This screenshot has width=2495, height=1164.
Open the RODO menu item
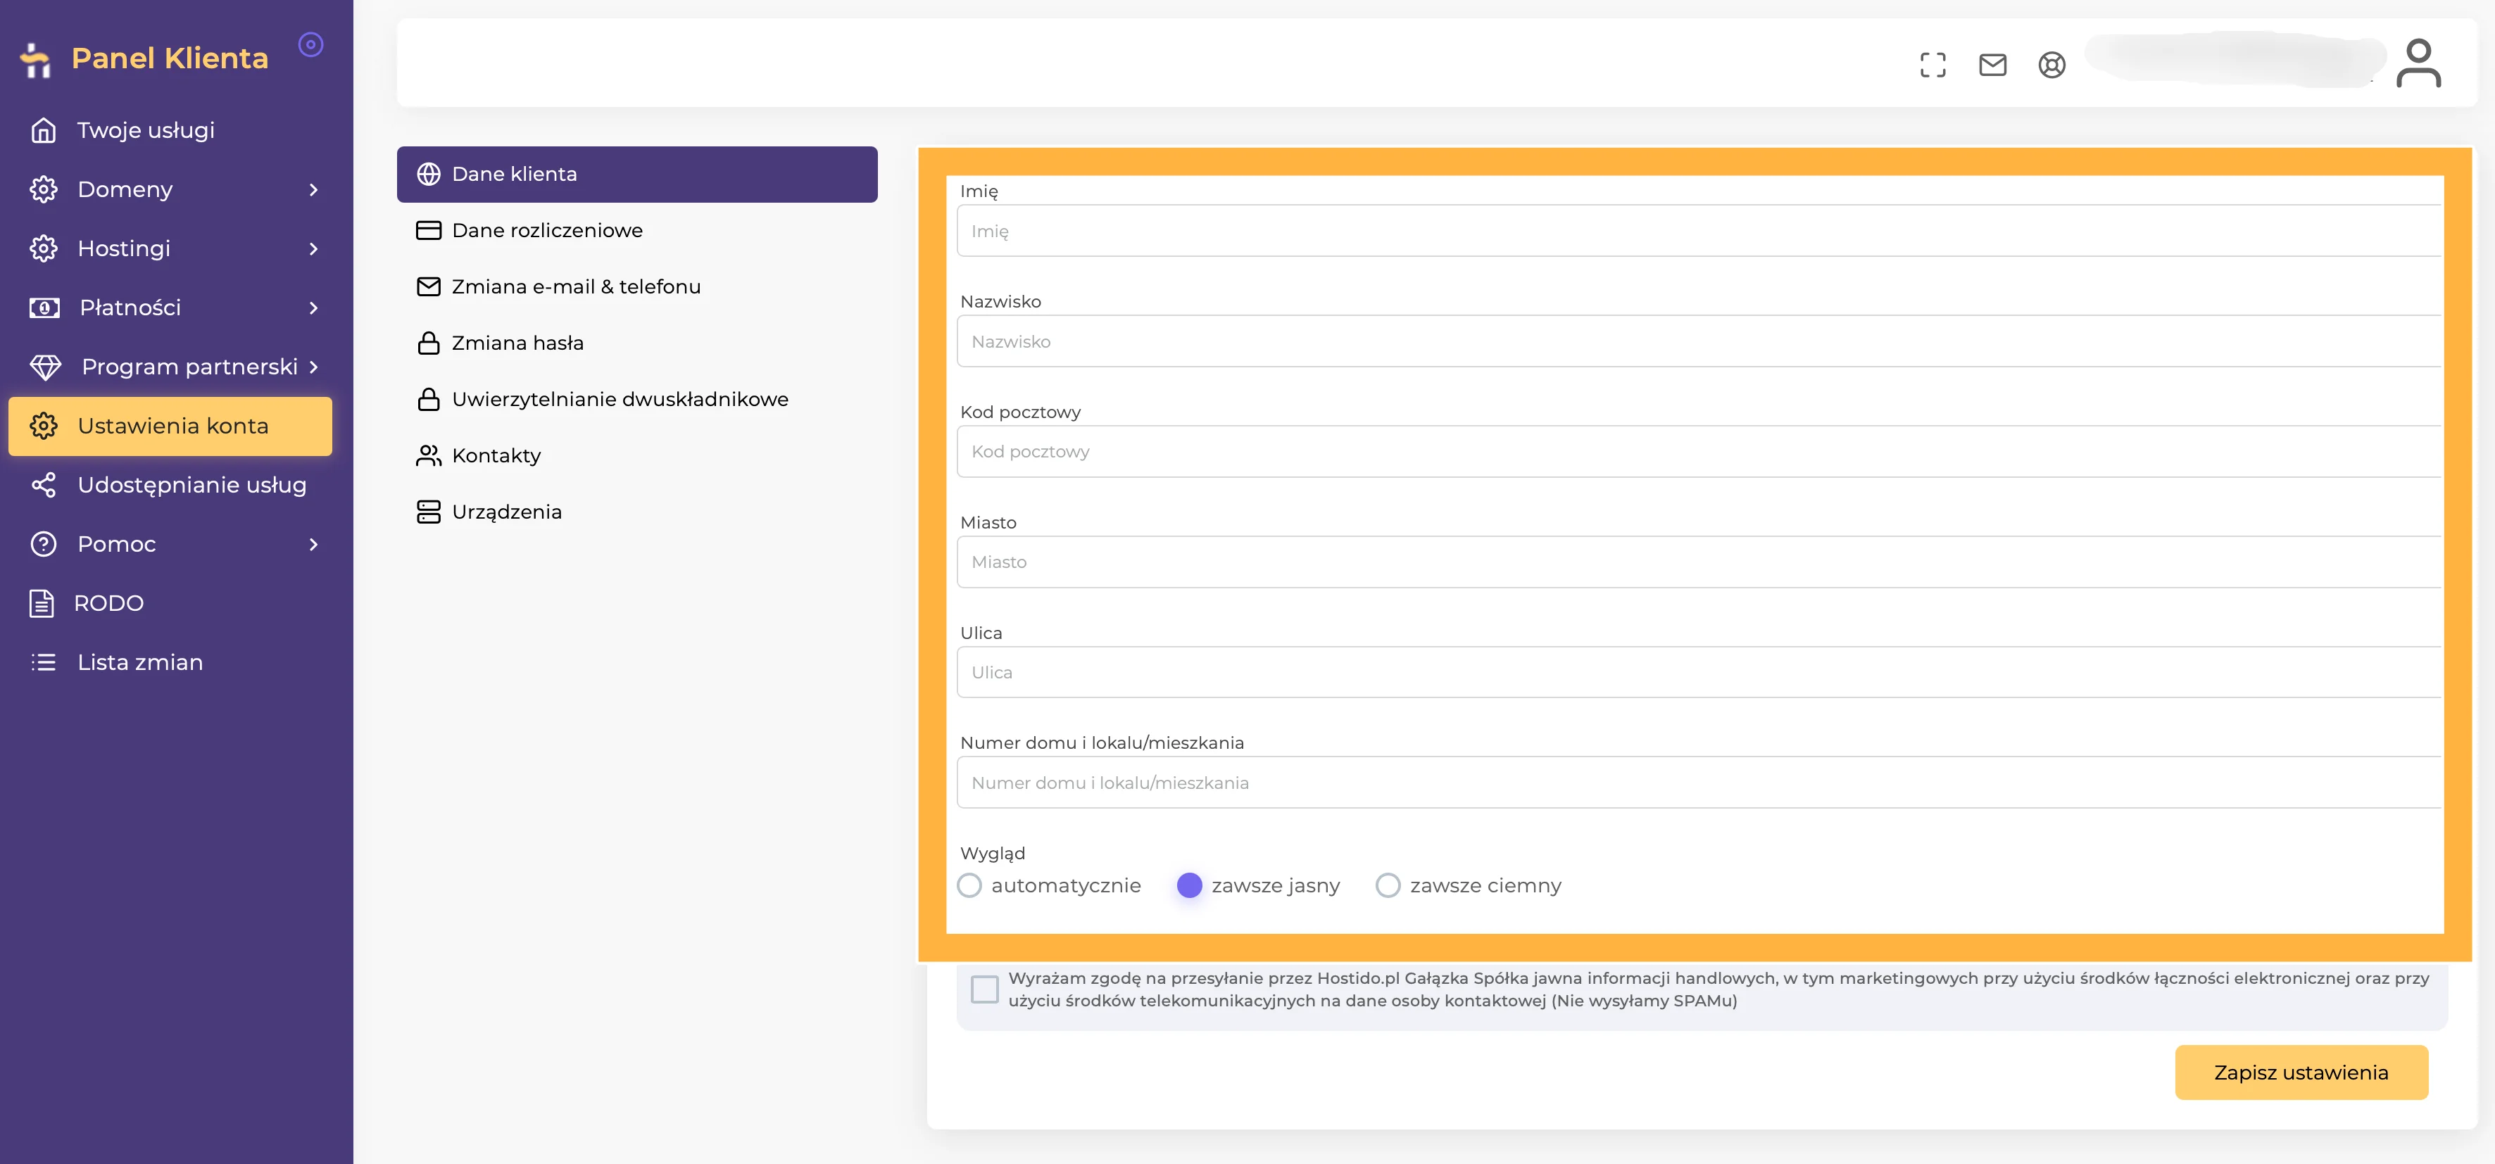tap(170, 603)
